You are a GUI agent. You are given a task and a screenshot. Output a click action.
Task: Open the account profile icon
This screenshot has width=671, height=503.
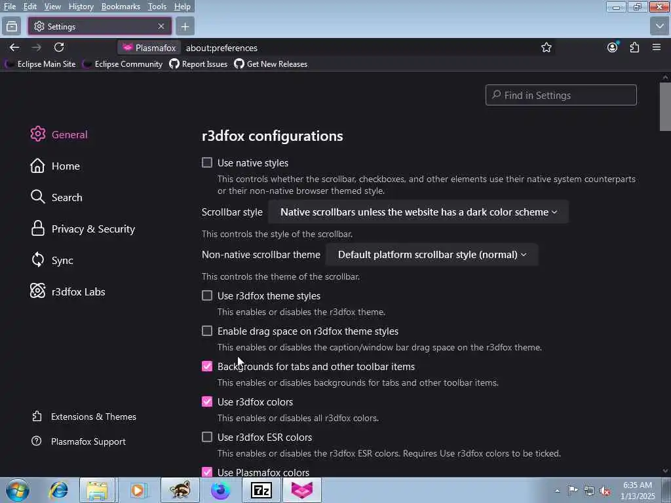coord(613,47)
